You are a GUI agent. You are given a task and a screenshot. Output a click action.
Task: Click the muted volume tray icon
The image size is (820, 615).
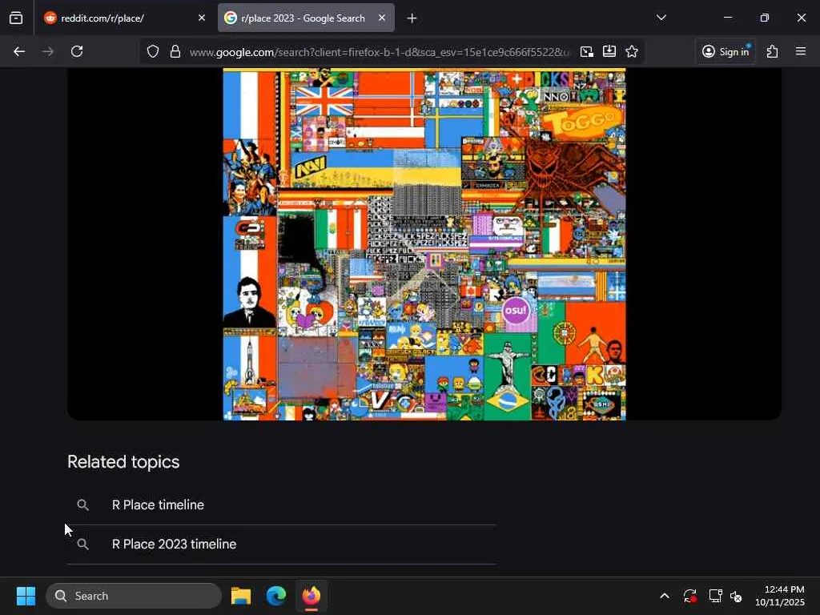737,596
